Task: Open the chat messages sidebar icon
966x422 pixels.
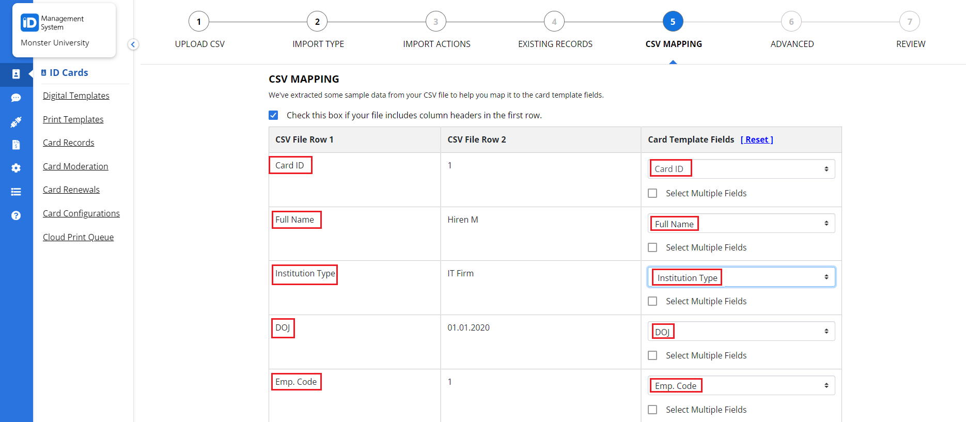Action: pos(16,98)
